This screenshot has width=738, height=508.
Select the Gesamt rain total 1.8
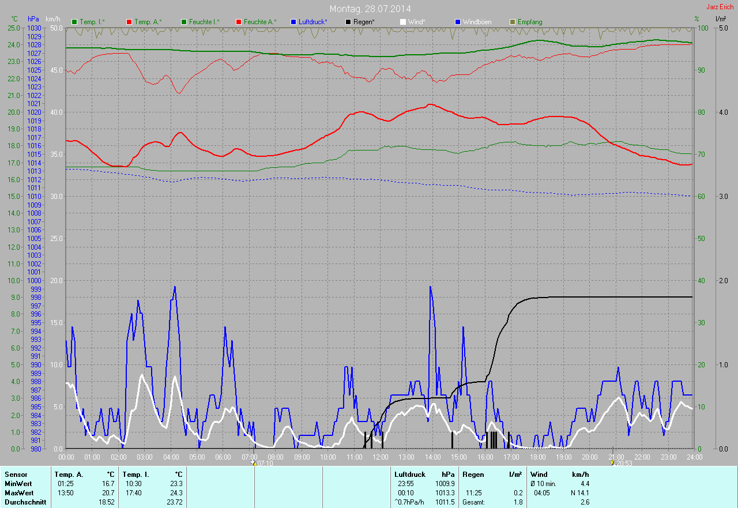tap(518, 502)
